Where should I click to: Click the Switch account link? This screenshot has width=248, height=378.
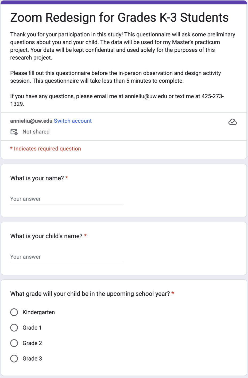point(73,121)
